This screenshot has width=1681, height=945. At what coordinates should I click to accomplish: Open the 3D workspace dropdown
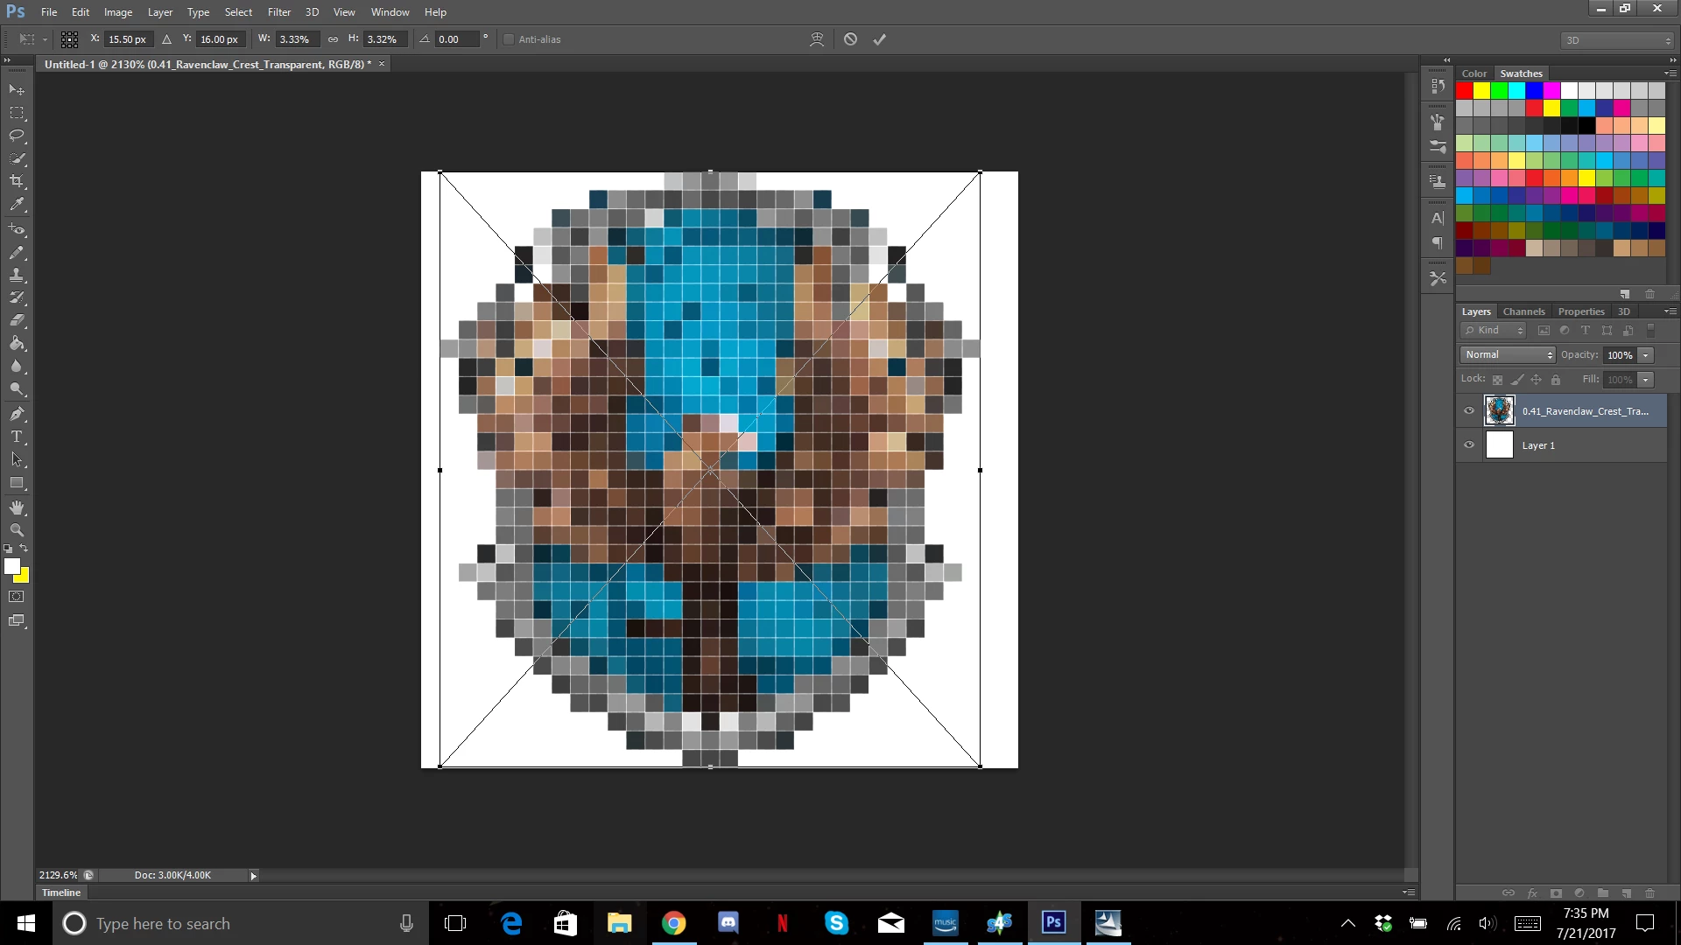pos(1616,40)
